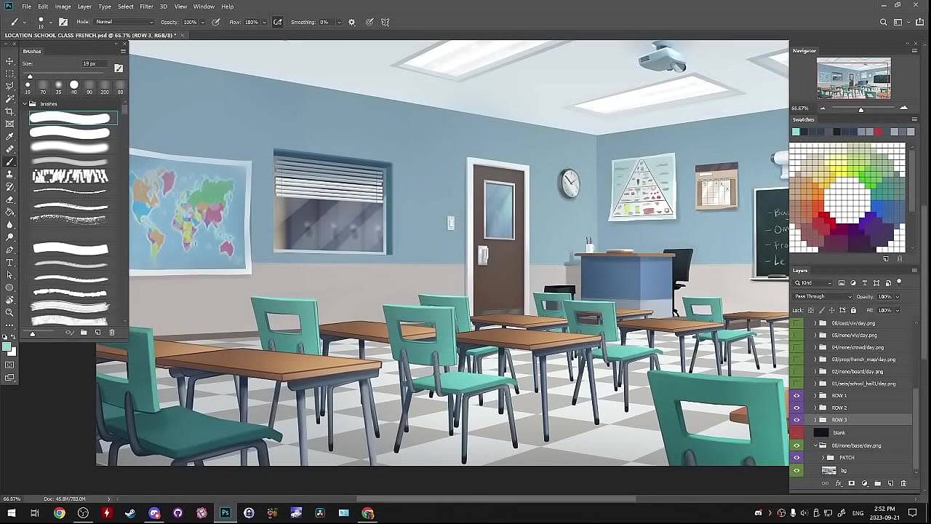Select the Eraser tool
Viewport: 931px width, 524px height.
(x=9, y=199)
